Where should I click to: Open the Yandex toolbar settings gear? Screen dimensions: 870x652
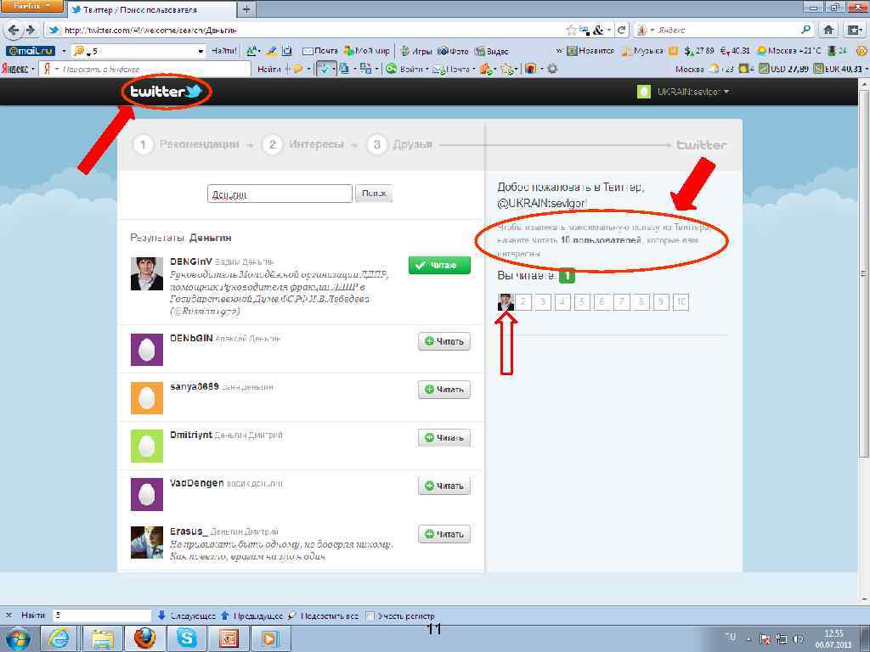click(x=552, y=69)
